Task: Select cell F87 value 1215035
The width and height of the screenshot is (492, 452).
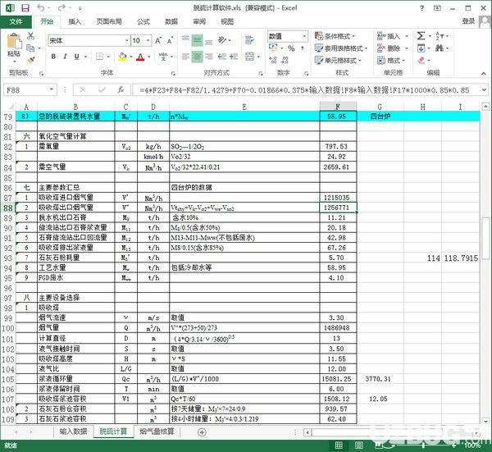Action: (338, 198)
